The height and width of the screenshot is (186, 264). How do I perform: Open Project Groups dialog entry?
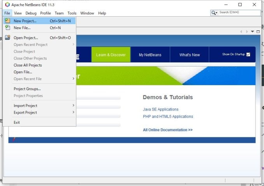tap(39, 89)
